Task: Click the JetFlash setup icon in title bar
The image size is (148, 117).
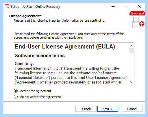Action: point(7,6)
